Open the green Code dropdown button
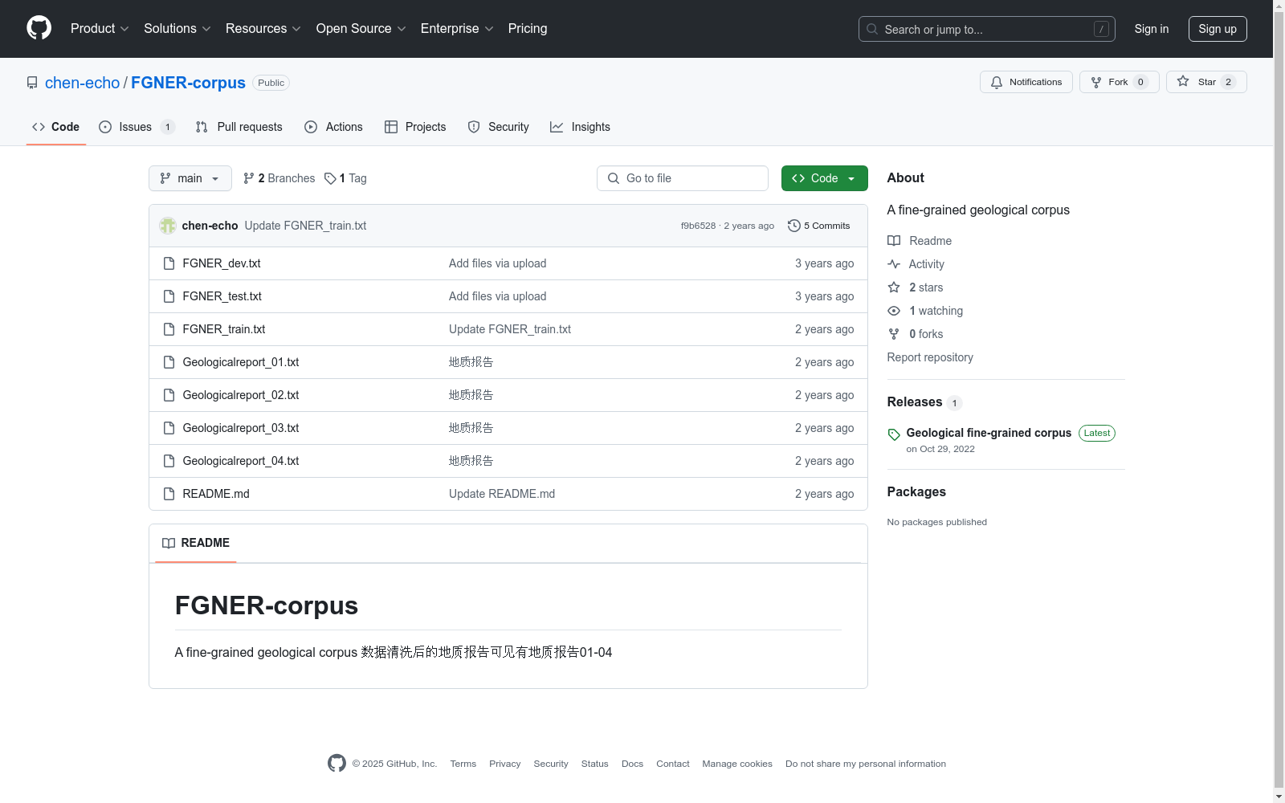1285x803 pixels. pos(825,178)
